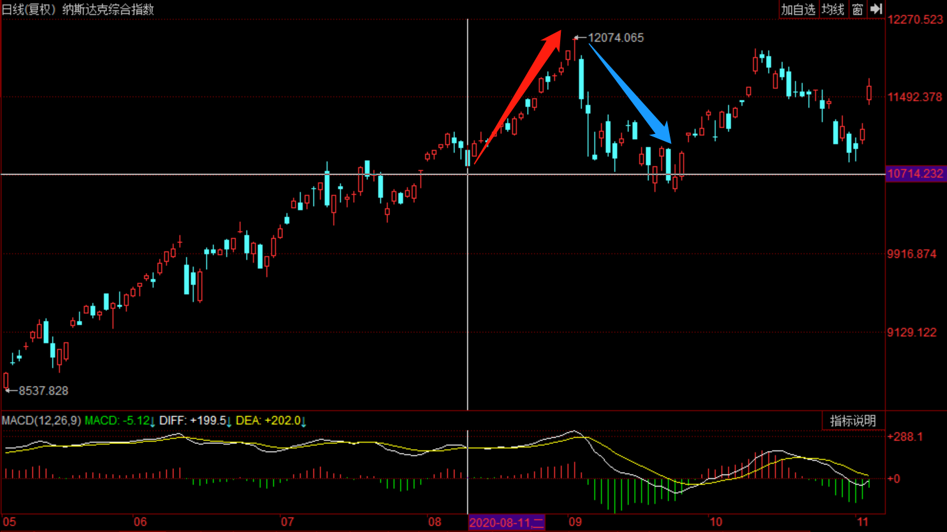Click the 09 month label on timeline
The width and height of the screenshot is (947, 532).
[x=575, y=522]
